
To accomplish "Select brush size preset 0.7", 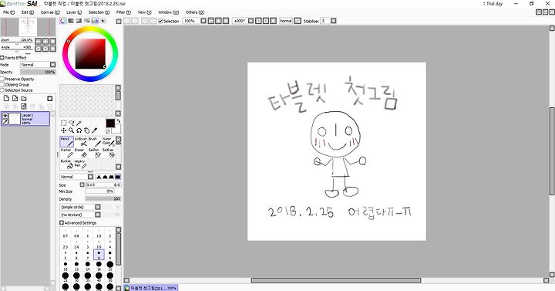I will click(66, 233).
